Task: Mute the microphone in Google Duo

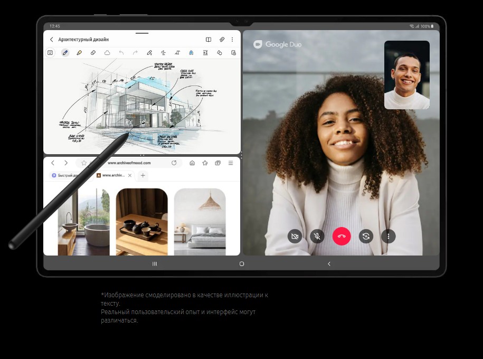Action: tap(317, 236)
